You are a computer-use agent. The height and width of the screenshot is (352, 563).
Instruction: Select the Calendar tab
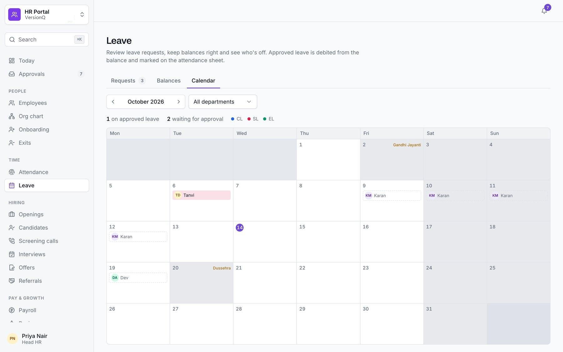point(203,81)
